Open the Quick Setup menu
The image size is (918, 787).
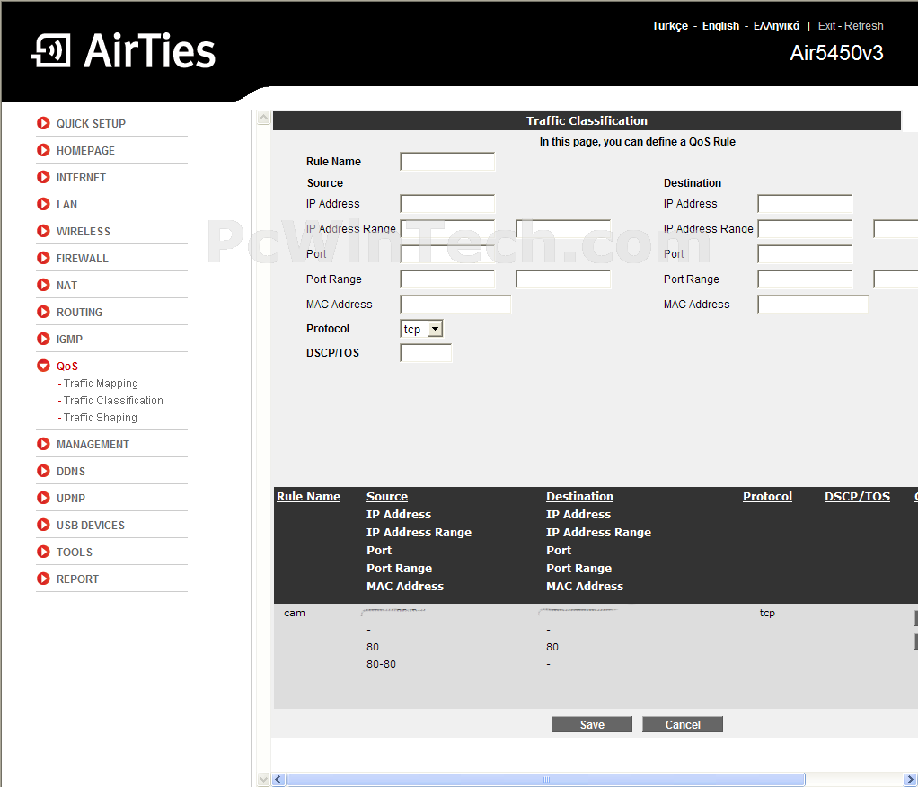click(91, 124)
